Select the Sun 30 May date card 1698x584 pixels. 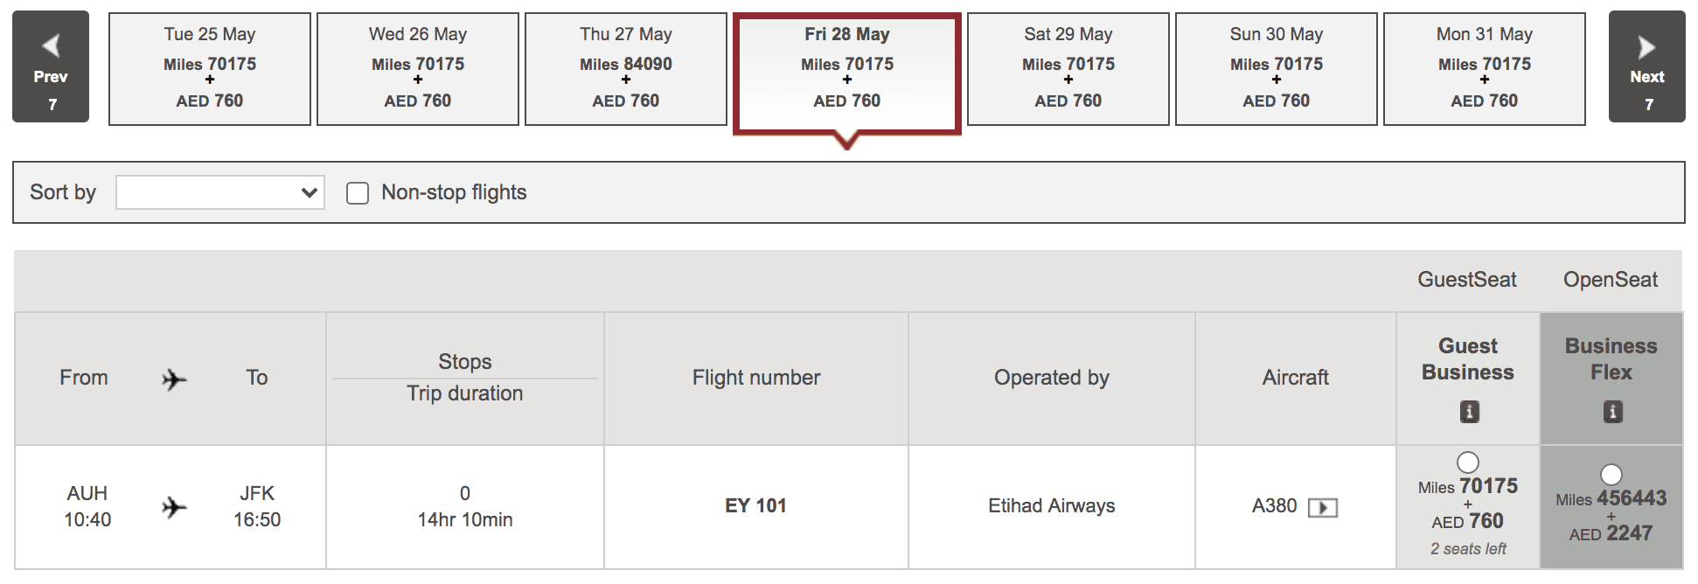point(1276,67)
